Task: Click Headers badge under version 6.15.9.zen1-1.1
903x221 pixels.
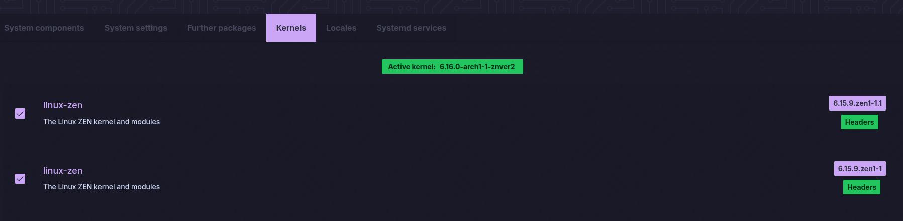Action: coord(859,122)
